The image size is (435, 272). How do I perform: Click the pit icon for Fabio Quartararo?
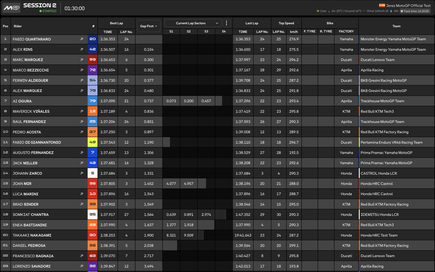click(82, 39)
